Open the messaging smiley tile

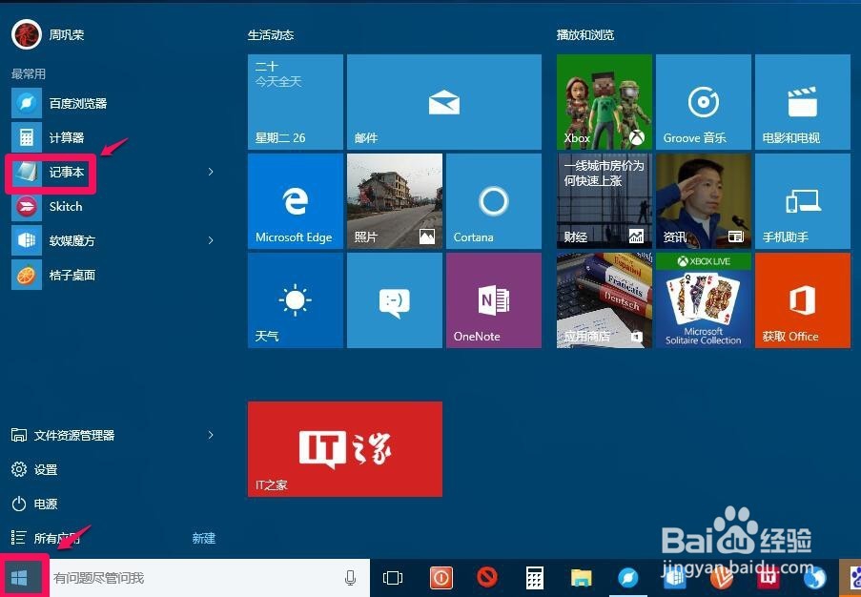pos(395,300)
